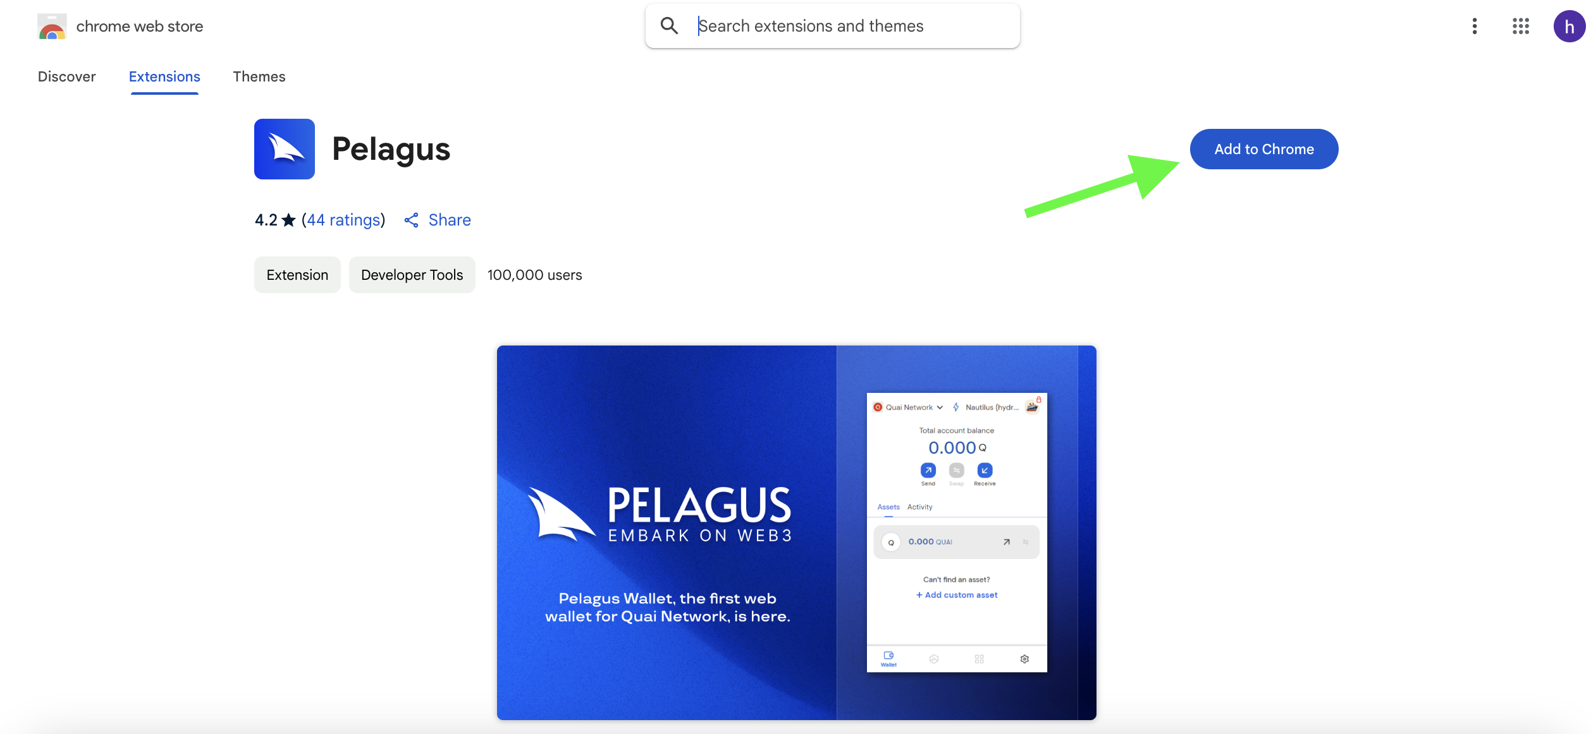Click the Pelagus extension logo icon
Viewport: 1591px width, 734px height.
pyautogui.click(x=285, y=149)
